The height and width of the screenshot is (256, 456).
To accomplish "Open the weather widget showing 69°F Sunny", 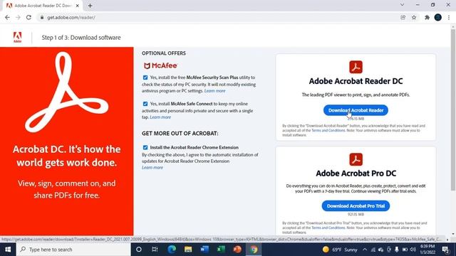I will coord(340,250).
